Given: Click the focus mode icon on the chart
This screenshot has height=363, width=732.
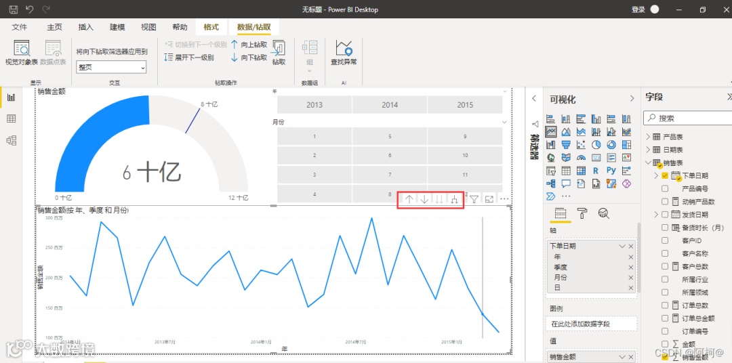Looking at the screenshot, I should click(x=489, y=199).
